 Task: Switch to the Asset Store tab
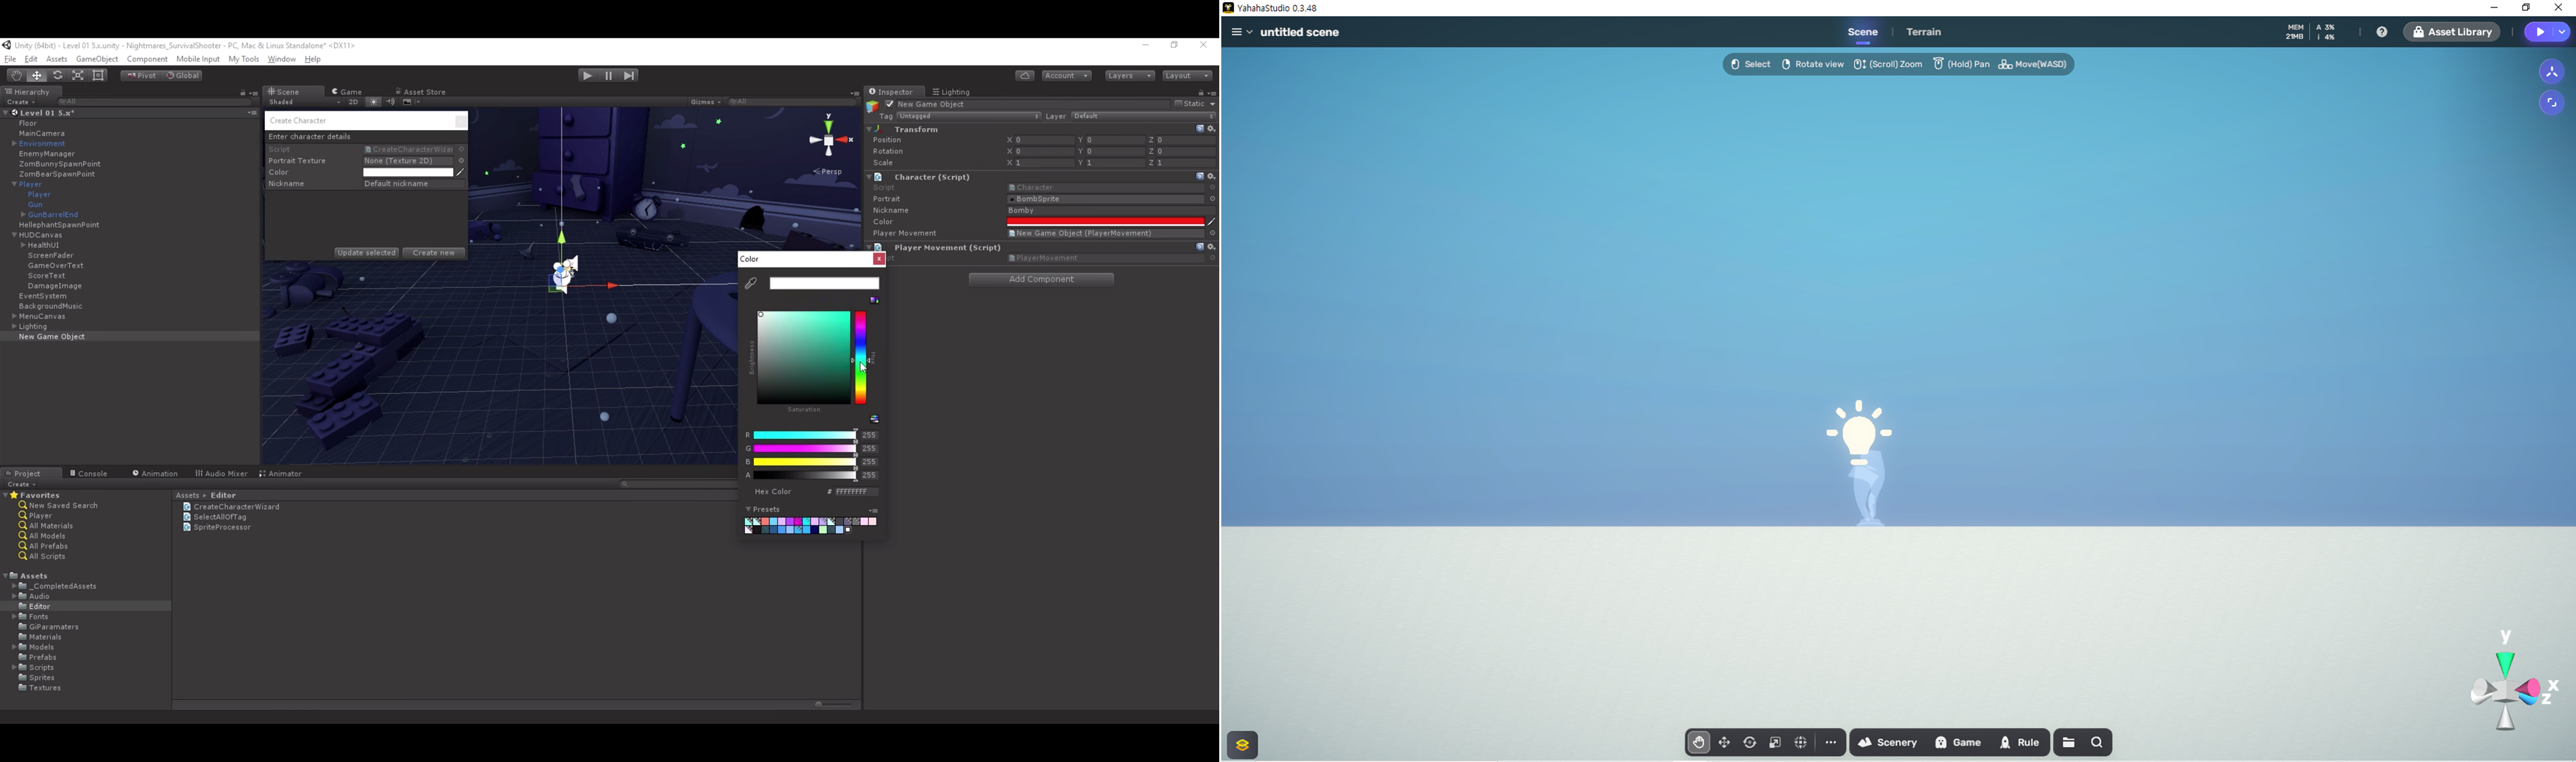tap(421, 92)
